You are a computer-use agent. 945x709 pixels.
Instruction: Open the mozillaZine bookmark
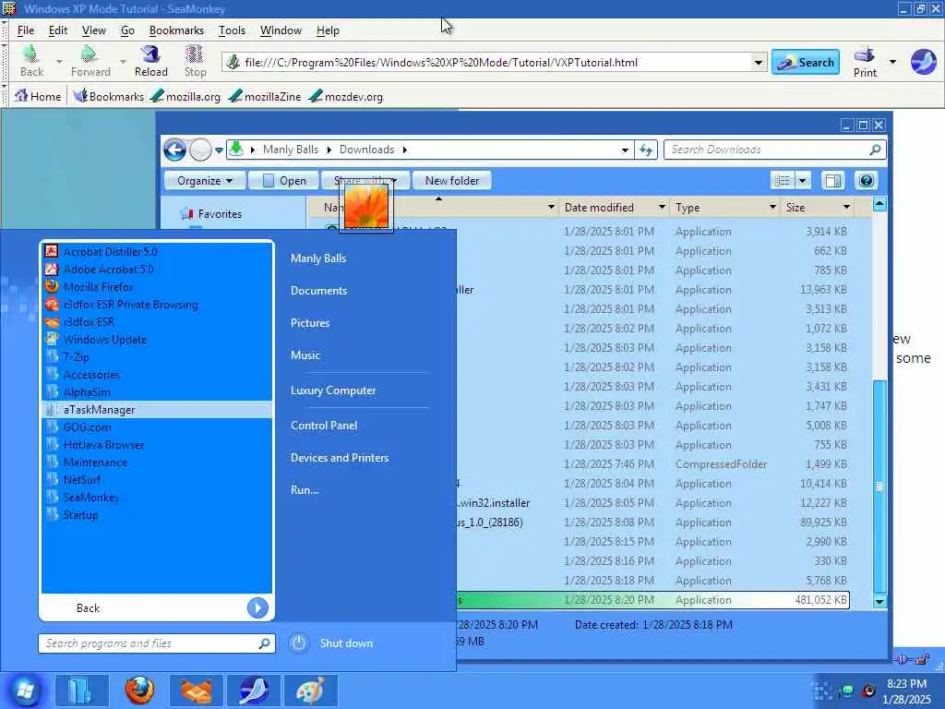point(265,96)
